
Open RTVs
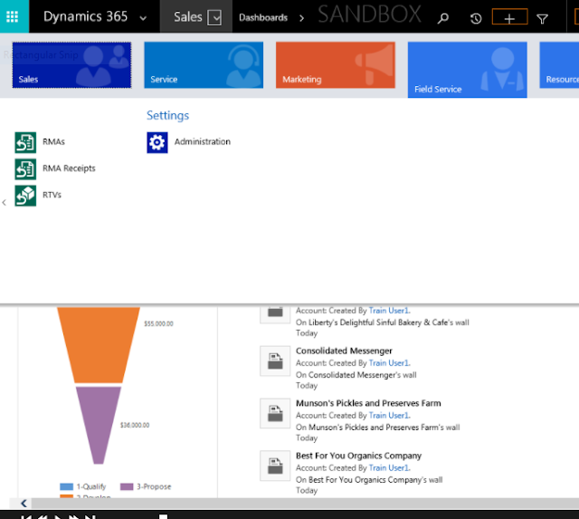(52, 195)
